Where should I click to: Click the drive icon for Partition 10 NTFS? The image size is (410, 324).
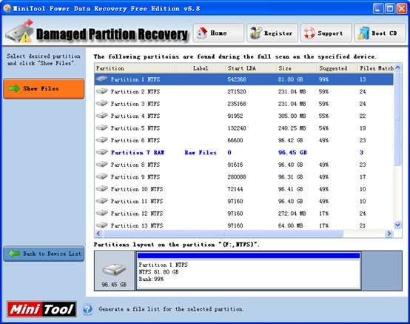[101, 188]
